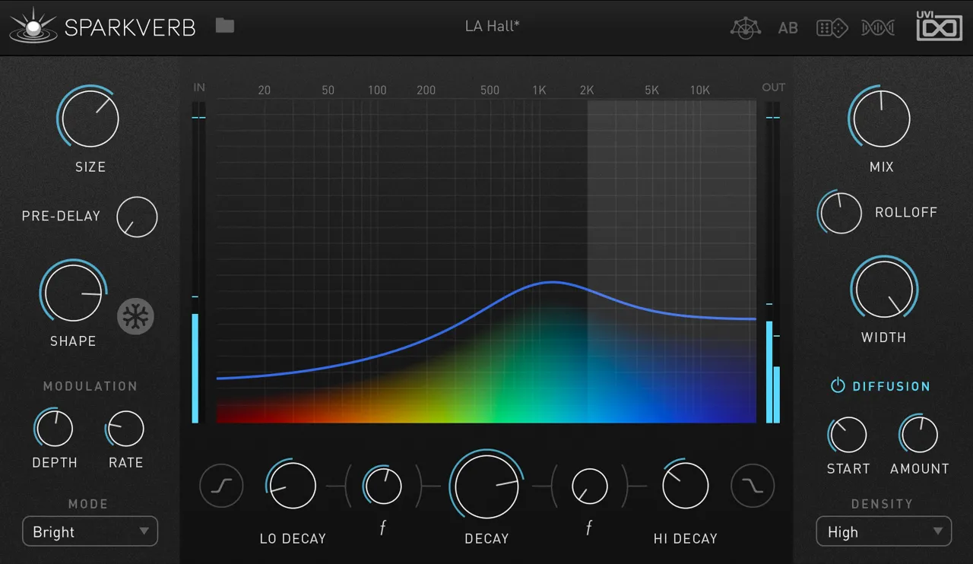Toggle the low shelf filter button

click(x=221, y=485)
